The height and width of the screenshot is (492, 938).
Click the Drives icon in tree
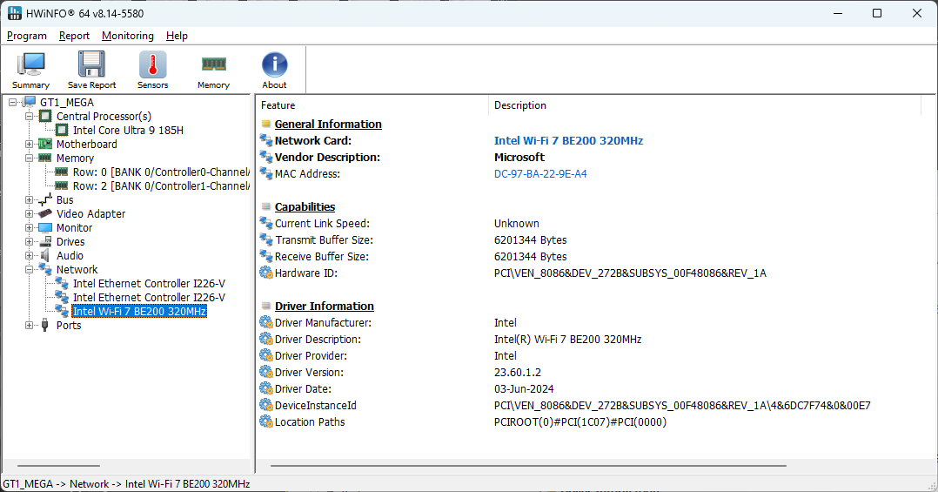click(x=45, y=242)
